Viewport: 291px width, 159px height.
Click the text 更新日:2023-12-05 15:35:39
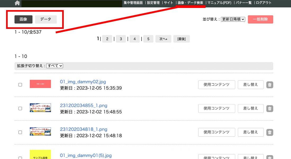91,88
